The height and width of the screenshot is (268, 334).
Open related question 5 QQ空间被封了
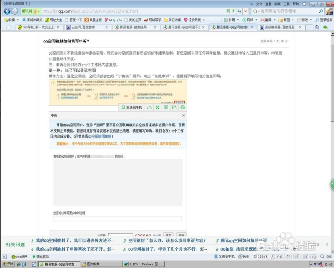167,249
